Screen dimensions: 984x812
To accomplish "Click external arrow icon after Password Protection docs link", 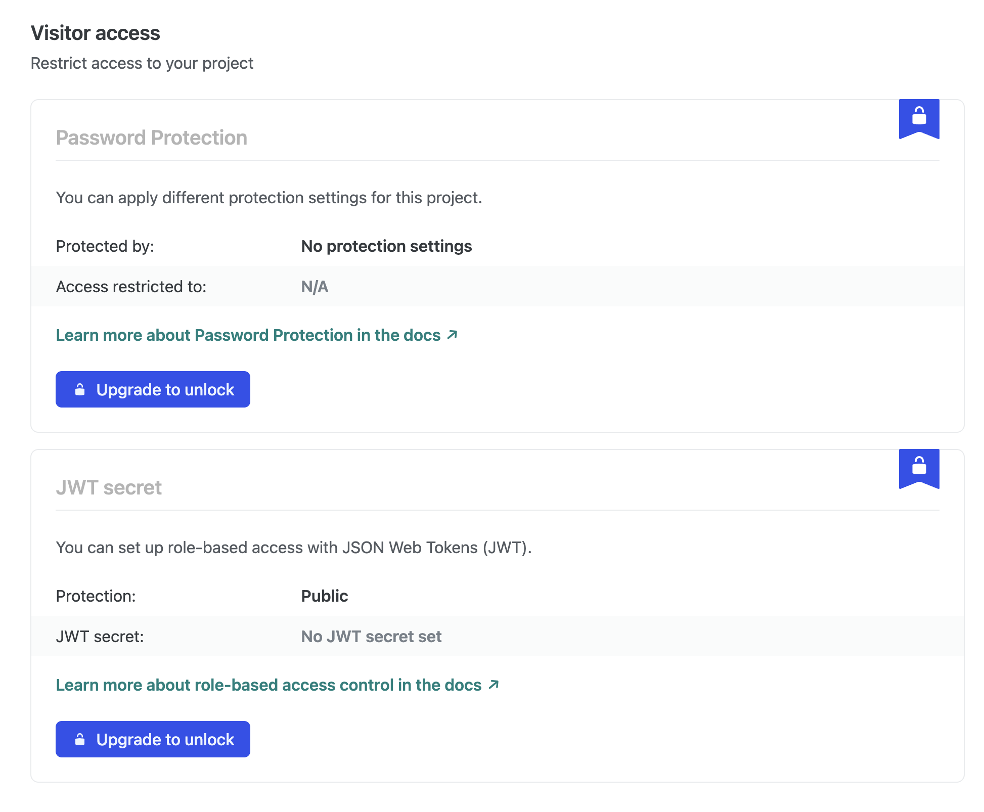I will click(452, 335).
